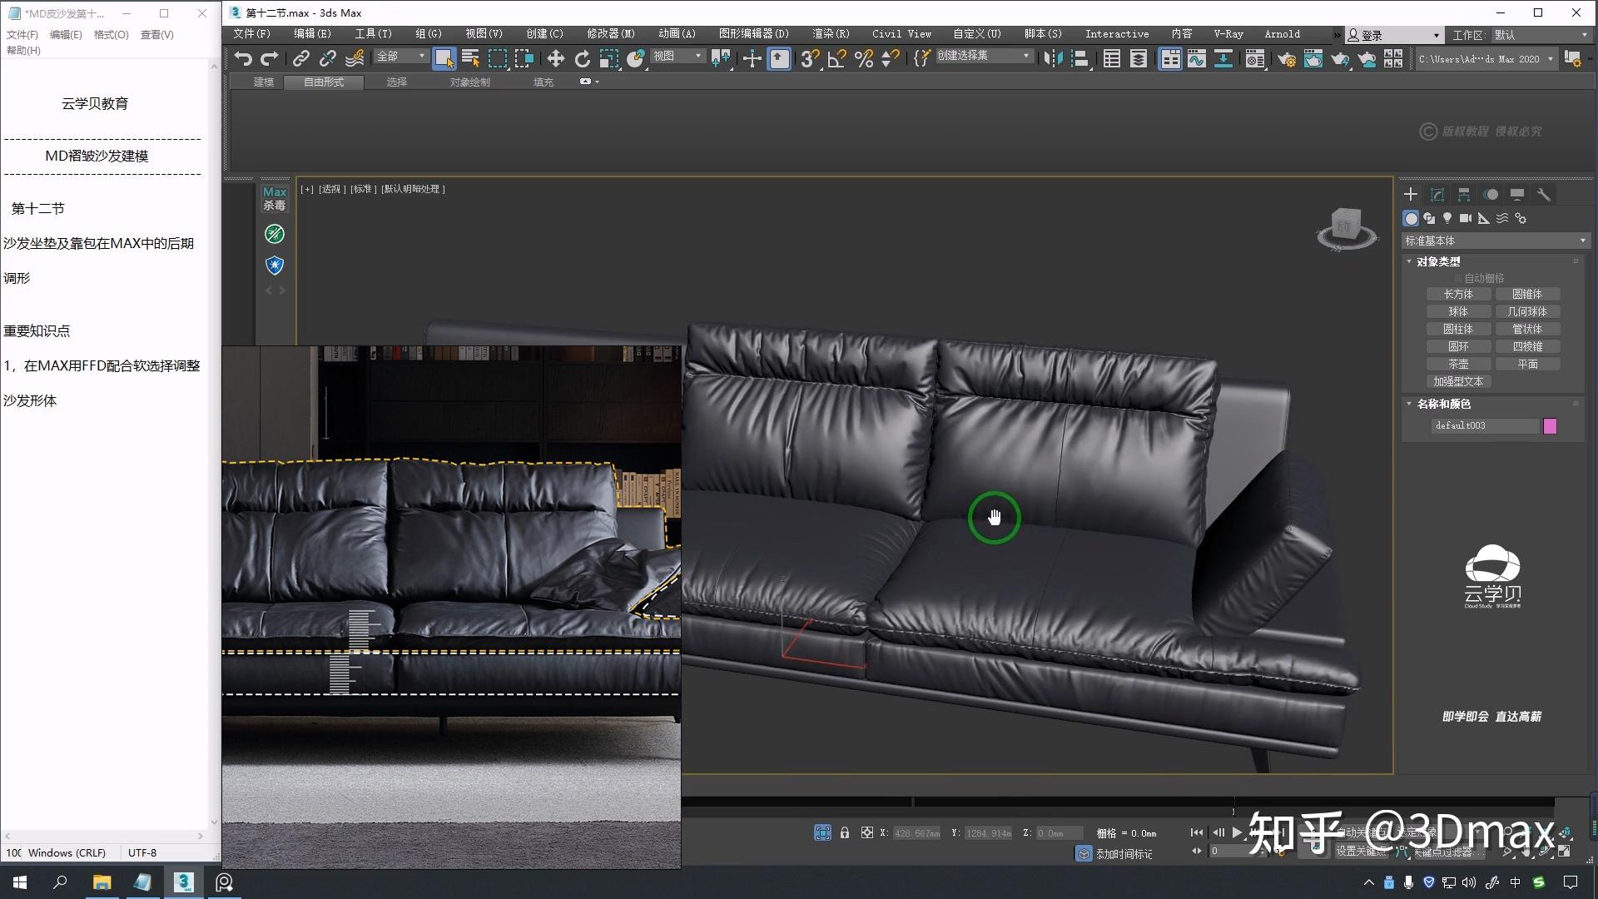Open the 全部 selection filter dropdown
The height and width of the screenshot is (899, 1598).
(401, 57)
